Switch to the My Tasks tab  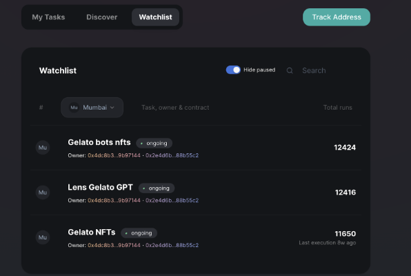click(48, 17)
